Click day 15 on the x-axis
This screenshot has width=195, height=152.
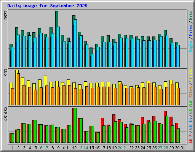click(91, 148)
